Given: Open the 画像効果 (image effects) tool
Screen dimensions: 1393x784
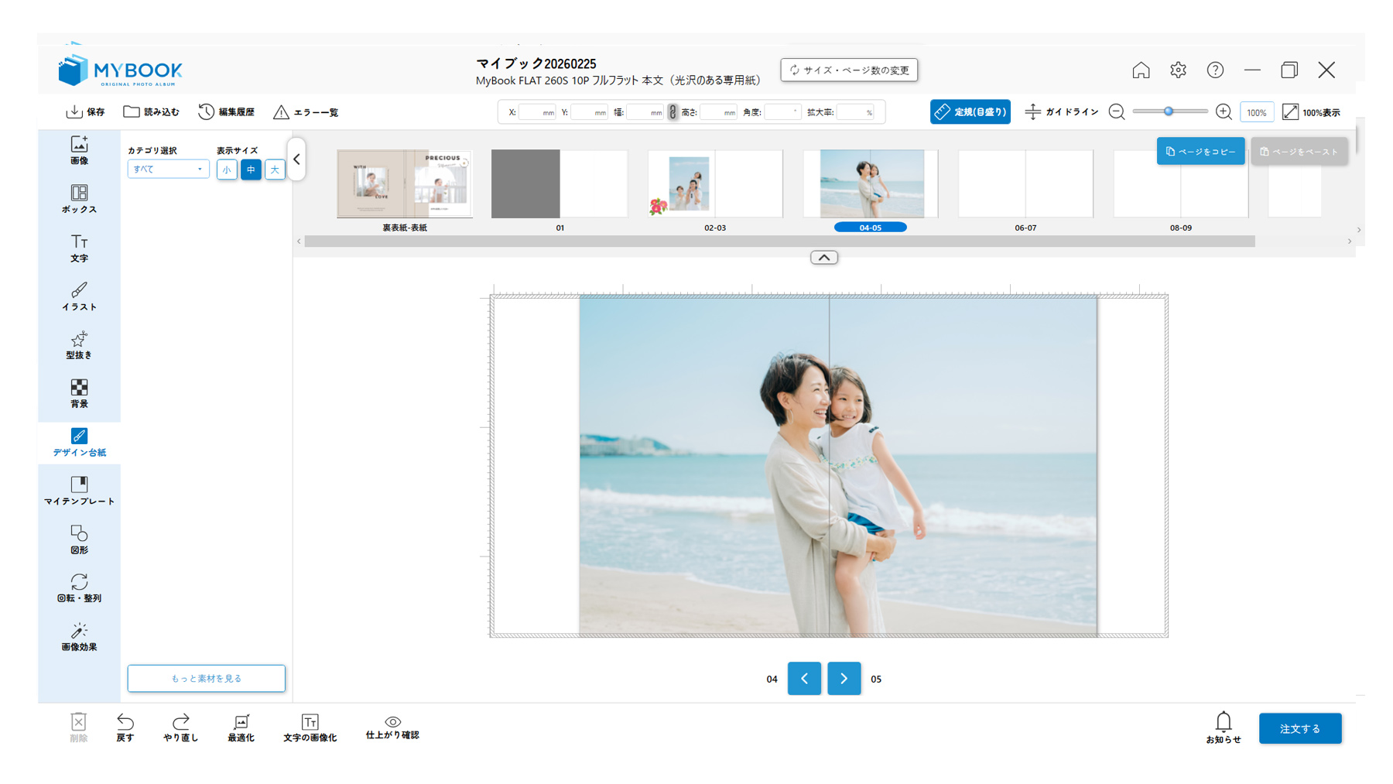Looking at the screenshot, I should 79,637.
